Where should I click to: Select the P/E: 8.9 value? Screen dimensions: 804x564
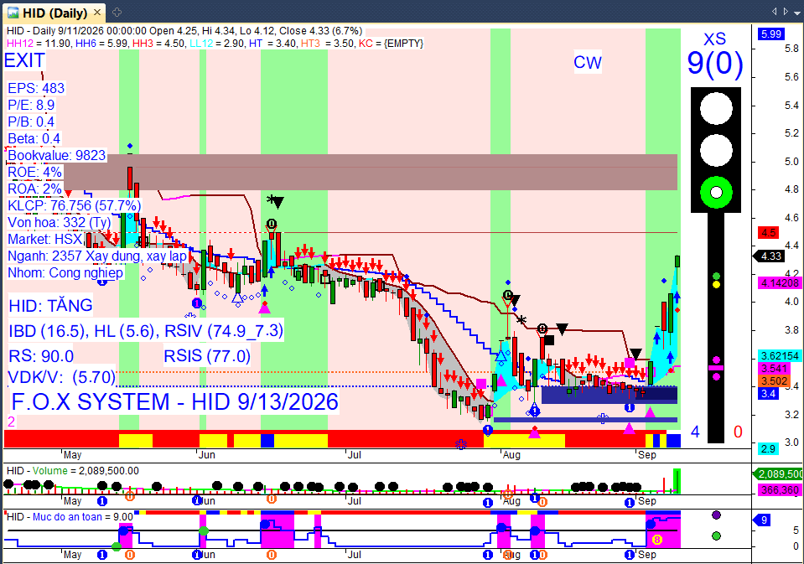point(31,105)
